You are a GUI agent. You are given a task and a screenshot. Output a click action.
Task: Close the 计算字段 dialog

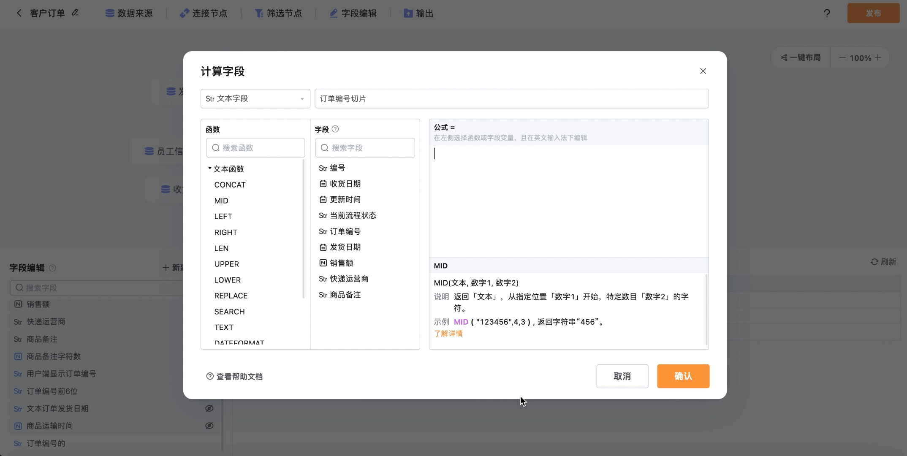[x=703, y=71]
